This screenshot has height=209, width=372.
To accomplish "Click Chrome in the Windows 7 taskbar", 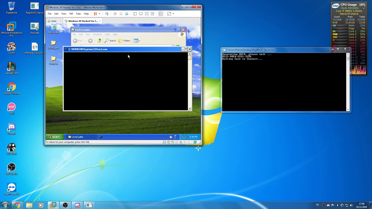I will click(x=17, y=205).
